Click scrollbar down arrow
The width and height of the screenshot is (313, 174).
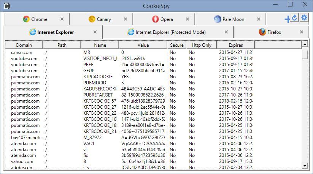pyautogui.click(x=304, y=166)
